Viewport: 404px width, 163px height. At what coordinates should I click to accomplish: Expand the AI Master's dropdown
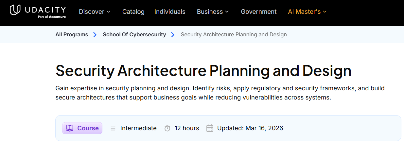(x=307, y=12)
